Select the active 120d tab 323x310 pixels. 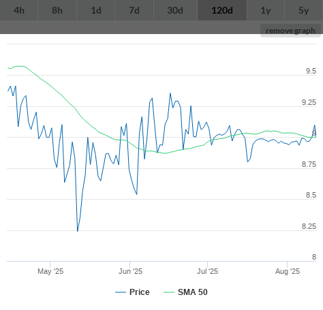222,10
